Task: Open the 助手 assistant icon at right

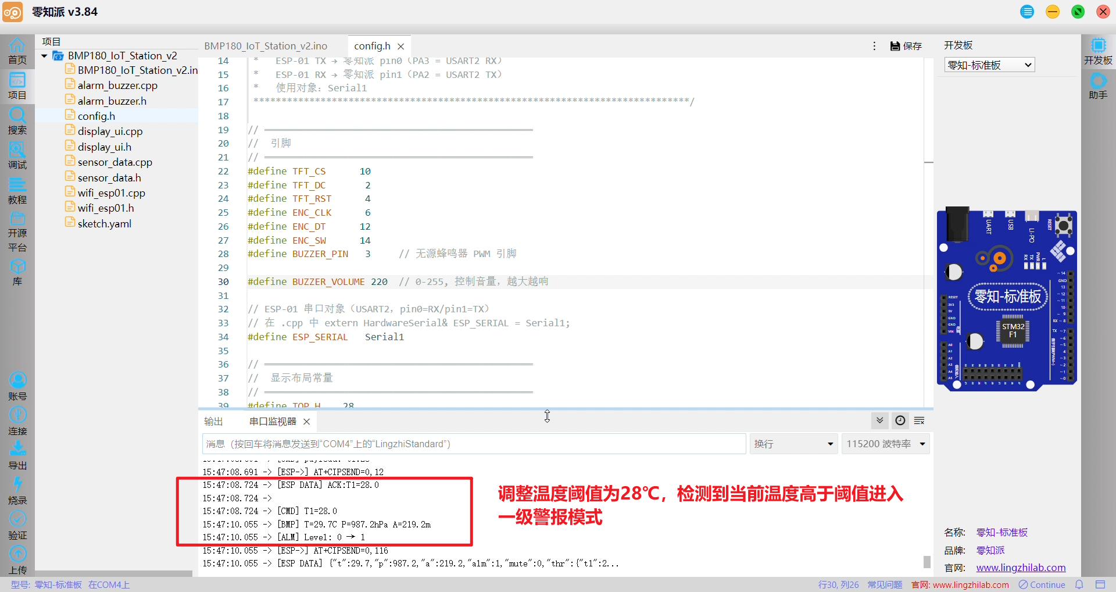Action: 1098,87
